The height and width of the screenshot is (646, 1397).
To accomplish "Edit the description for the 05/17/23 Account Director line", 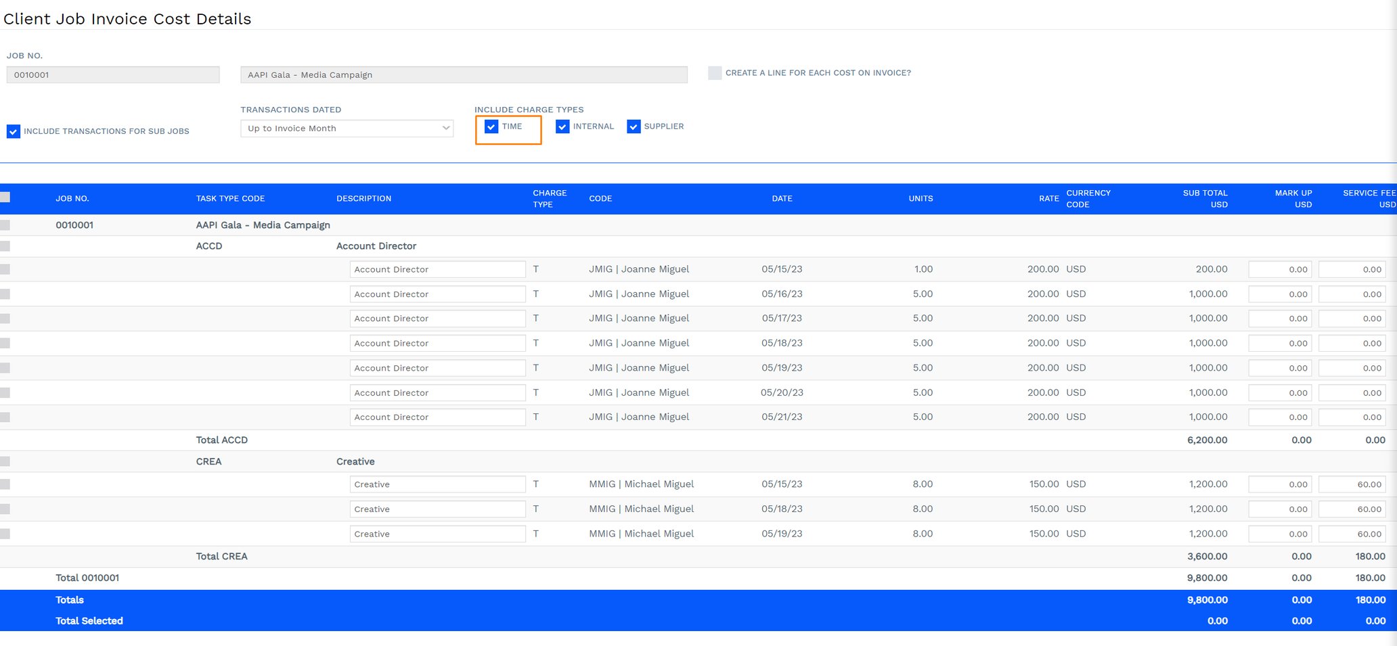I will coord(437,319).
